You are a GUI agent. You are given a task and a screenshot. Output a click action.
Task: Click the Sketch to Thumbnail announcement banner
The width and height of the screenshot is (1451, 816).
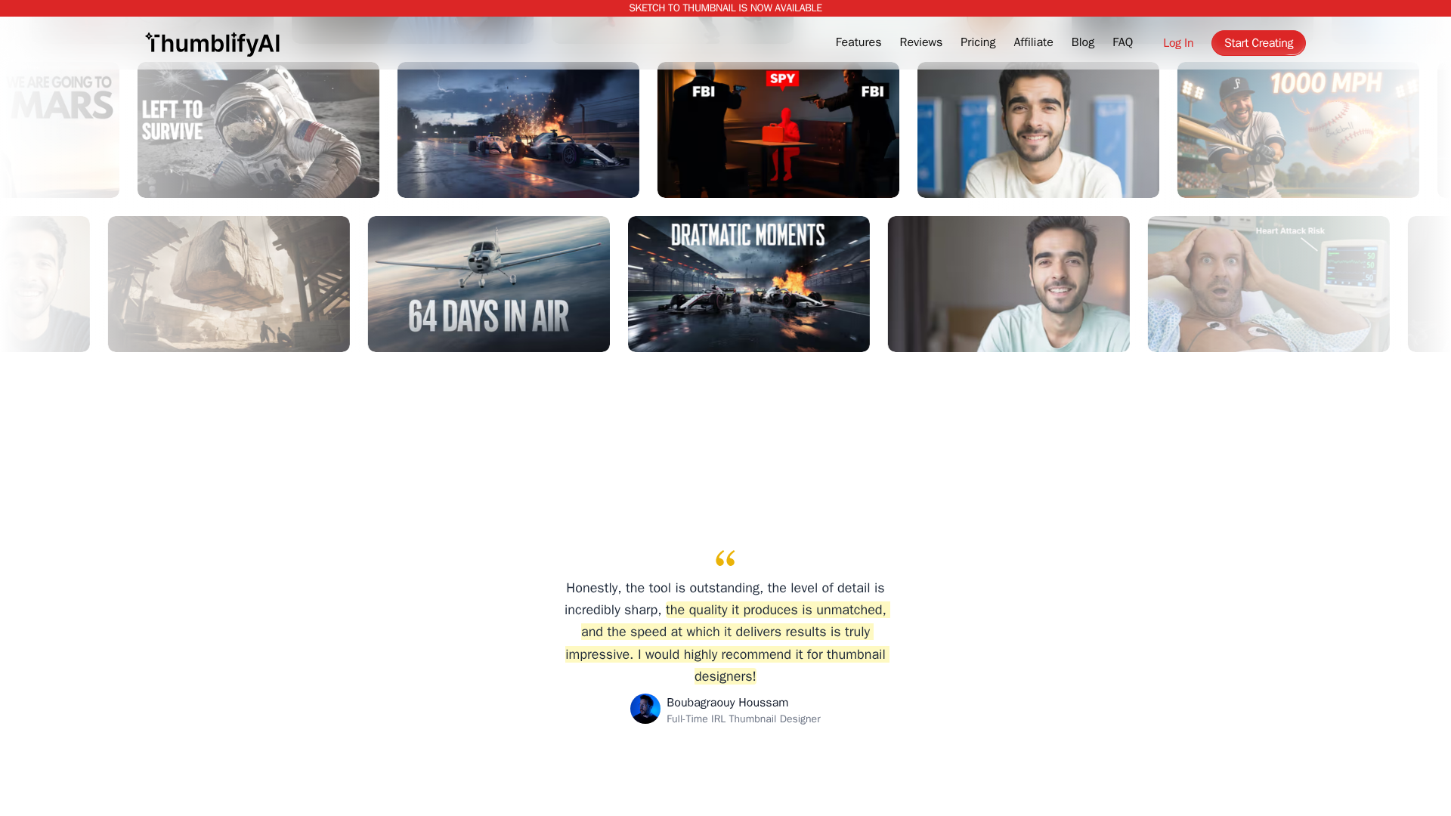[x=725, y=8]
